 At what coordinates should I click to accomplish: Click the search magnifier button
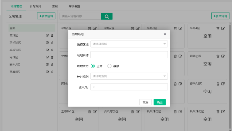[x=107, y=16]
